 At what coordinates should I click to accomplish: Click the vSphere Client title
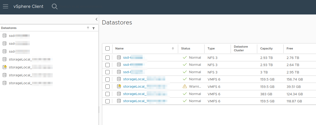pyautogui.click(x=28, y=6)
